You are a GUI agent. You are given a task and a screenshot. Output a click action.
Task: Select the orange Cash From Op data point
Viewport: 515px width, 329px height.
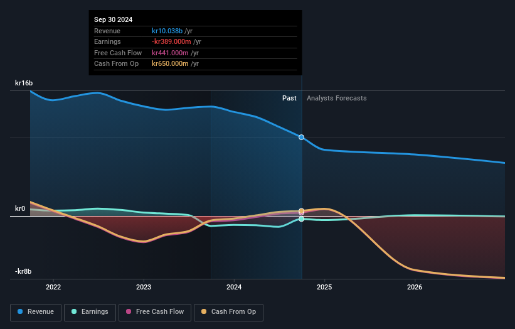[x=302, y=211]
